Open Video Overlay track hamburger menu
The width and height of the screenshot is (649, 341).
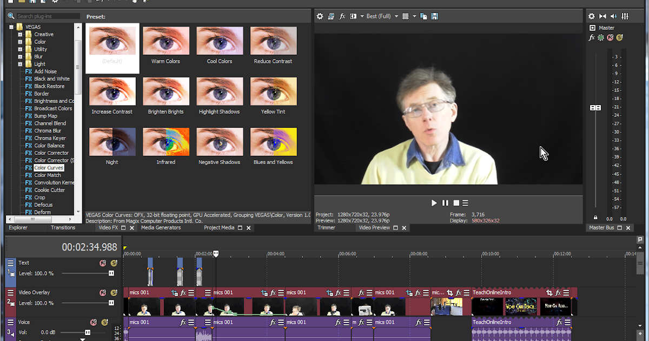click(x=10, y=292)
